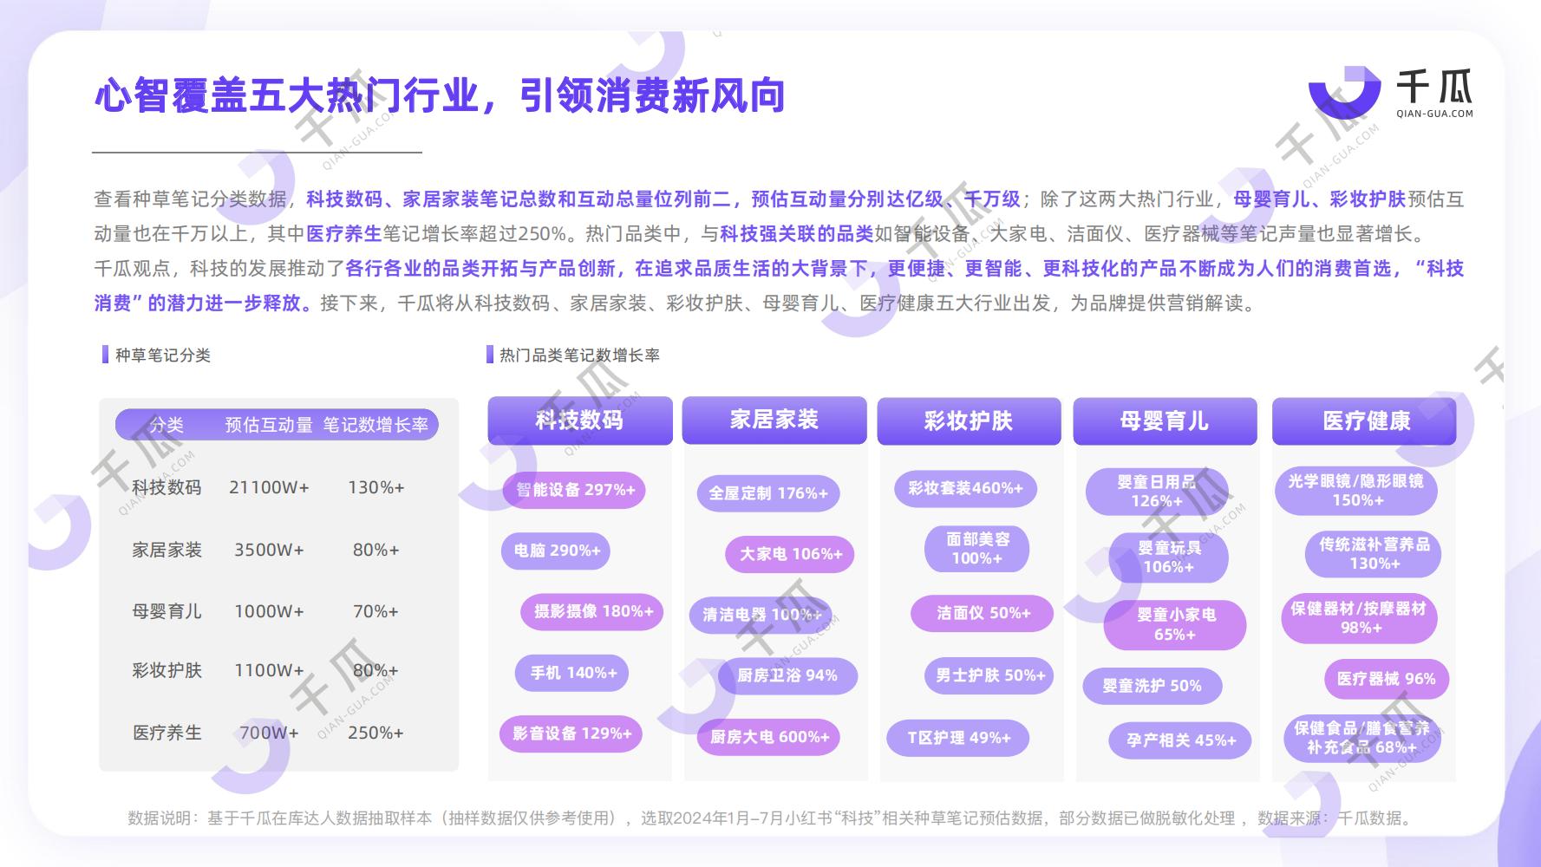Screen dimensions: 1541x867
Task: Select the 母婴育儿 category header
Action: [1165, 421]
